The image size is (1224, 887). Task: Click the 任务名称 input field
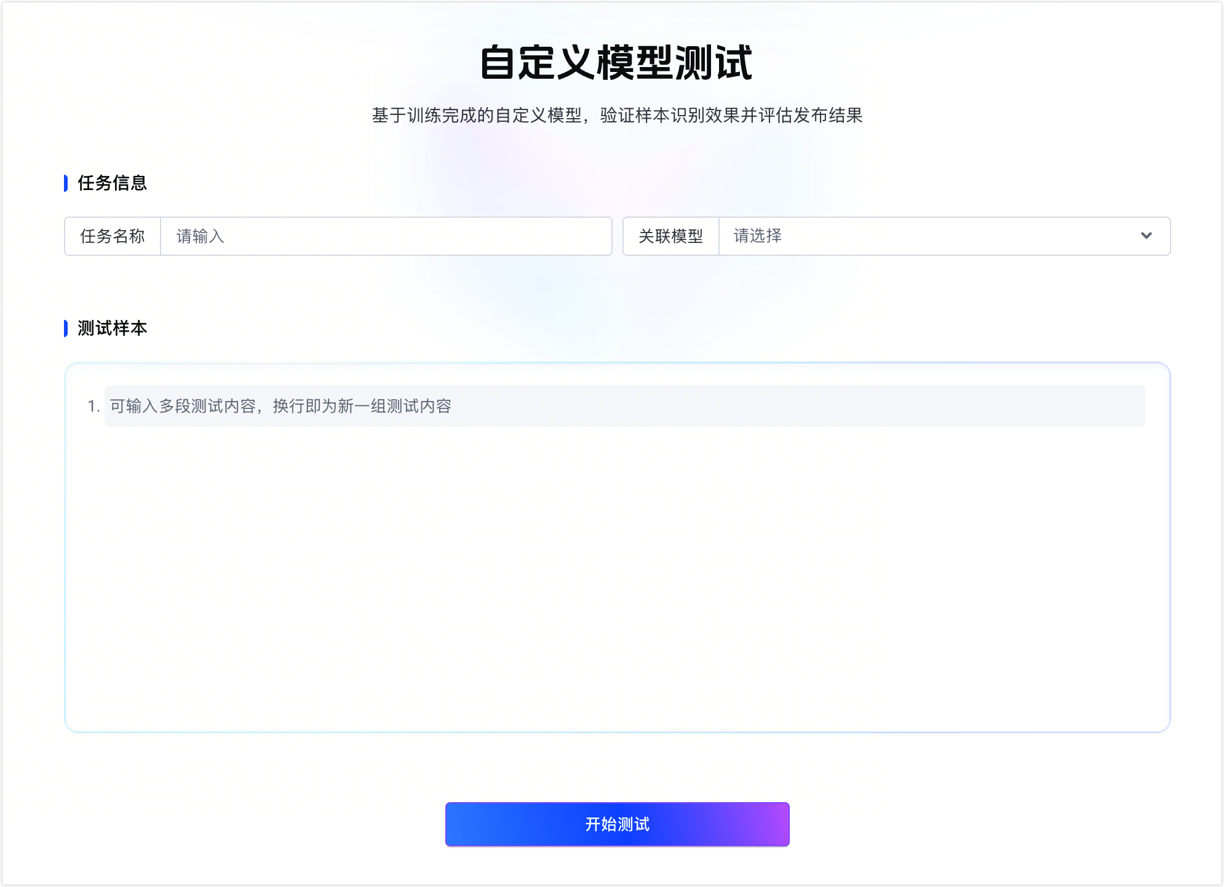(386, 236)
